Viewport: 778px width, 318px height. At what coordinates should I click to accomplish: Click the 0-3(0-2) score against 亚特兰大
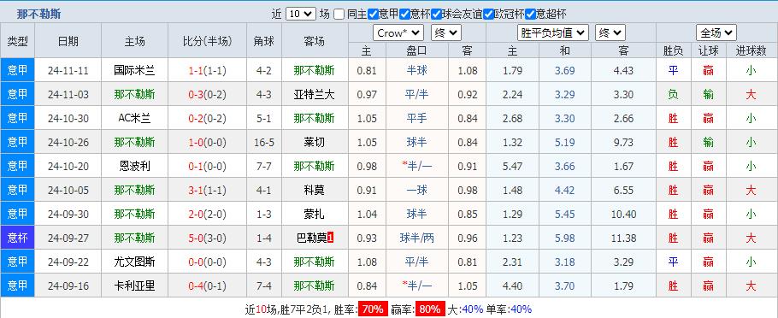208,94
